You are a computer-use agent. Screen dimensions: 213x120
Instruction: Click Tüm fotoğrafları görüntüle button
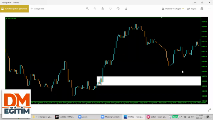point(14,9)
